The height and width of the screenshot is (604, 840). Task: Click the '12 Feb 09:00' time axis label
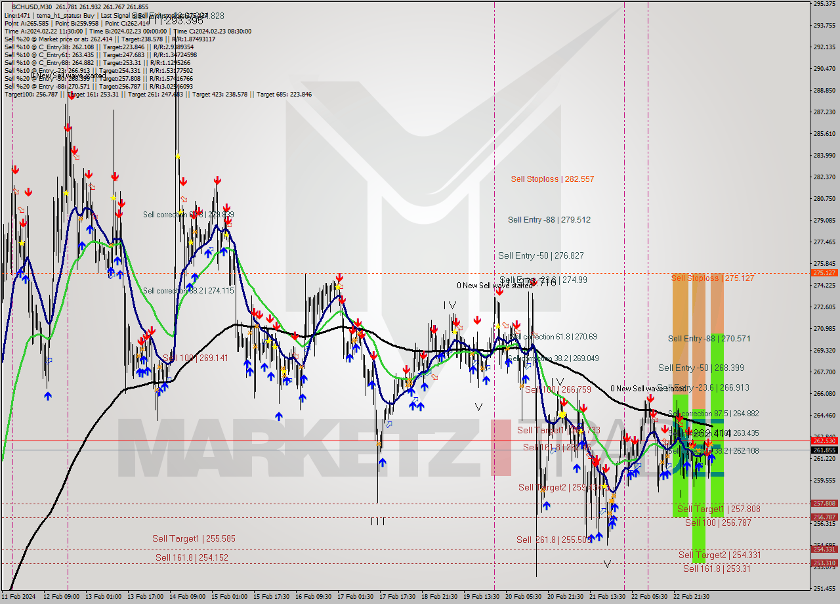(x=61, y=597)
